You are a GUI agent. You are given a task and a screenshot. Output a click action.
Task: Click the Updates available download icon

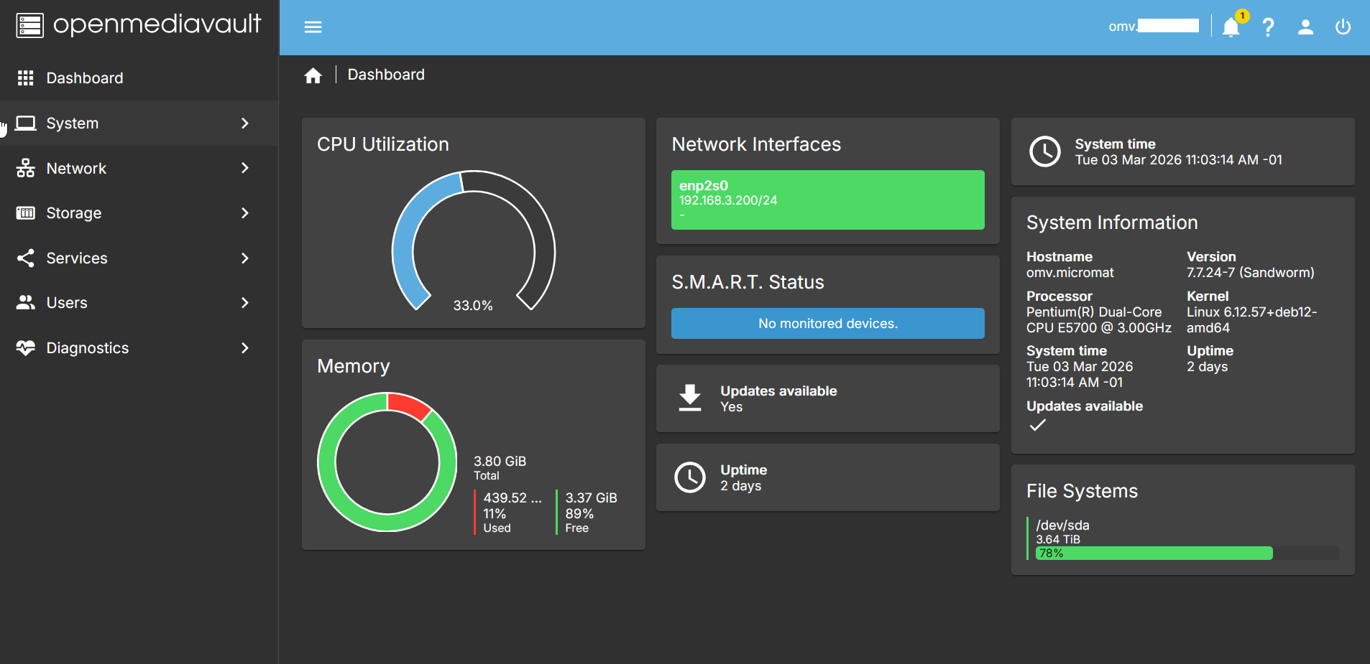point(690,398)
